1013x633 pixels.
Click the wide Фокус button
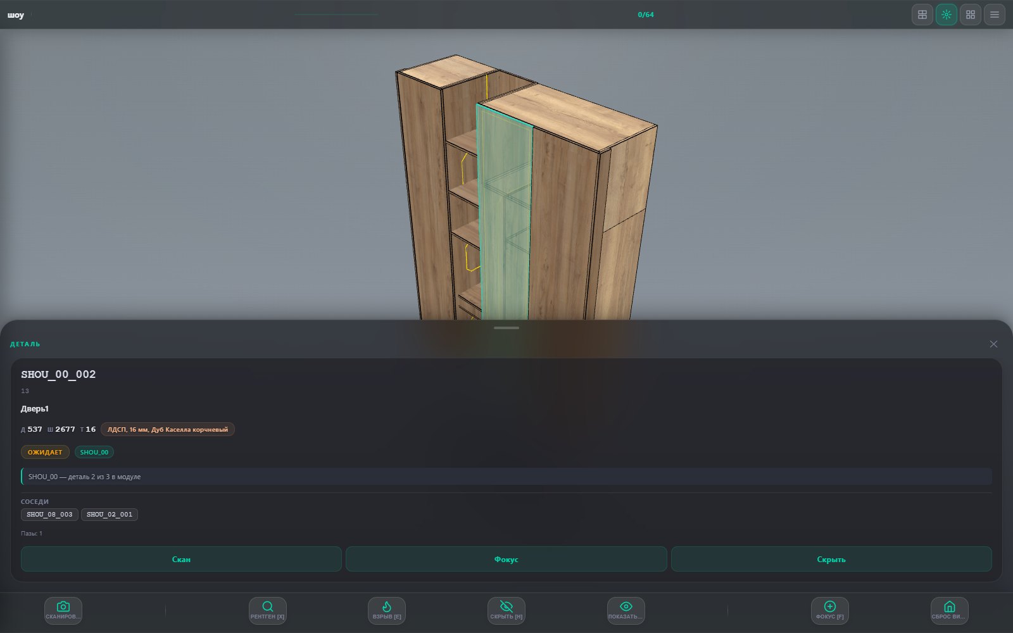click(x=507, y=559)
